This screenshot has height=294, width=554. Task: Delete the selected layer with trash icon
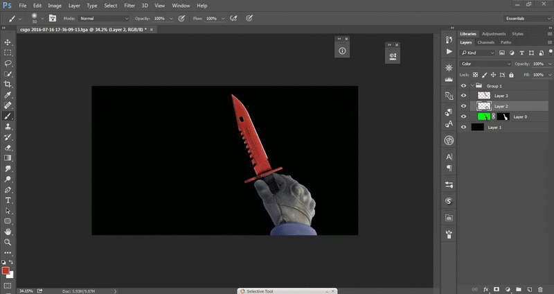[x=540, y=289]
